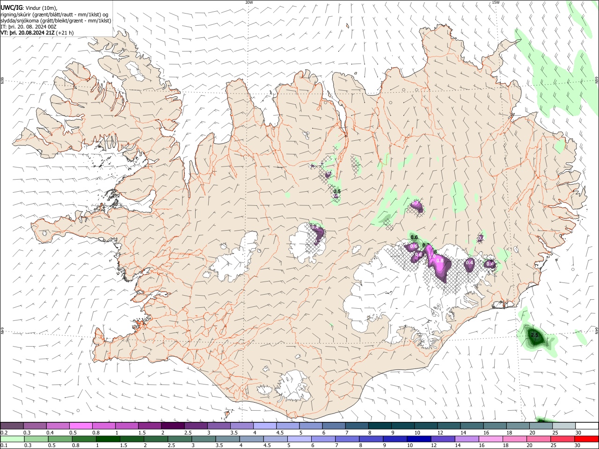Click the '0.8' value on pink snow patch
Screen dimensions: 599x449
(440, 261)
